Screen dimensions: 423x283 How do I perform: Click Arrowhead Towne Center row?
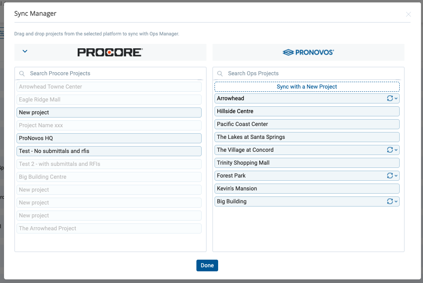coord(109,87)
